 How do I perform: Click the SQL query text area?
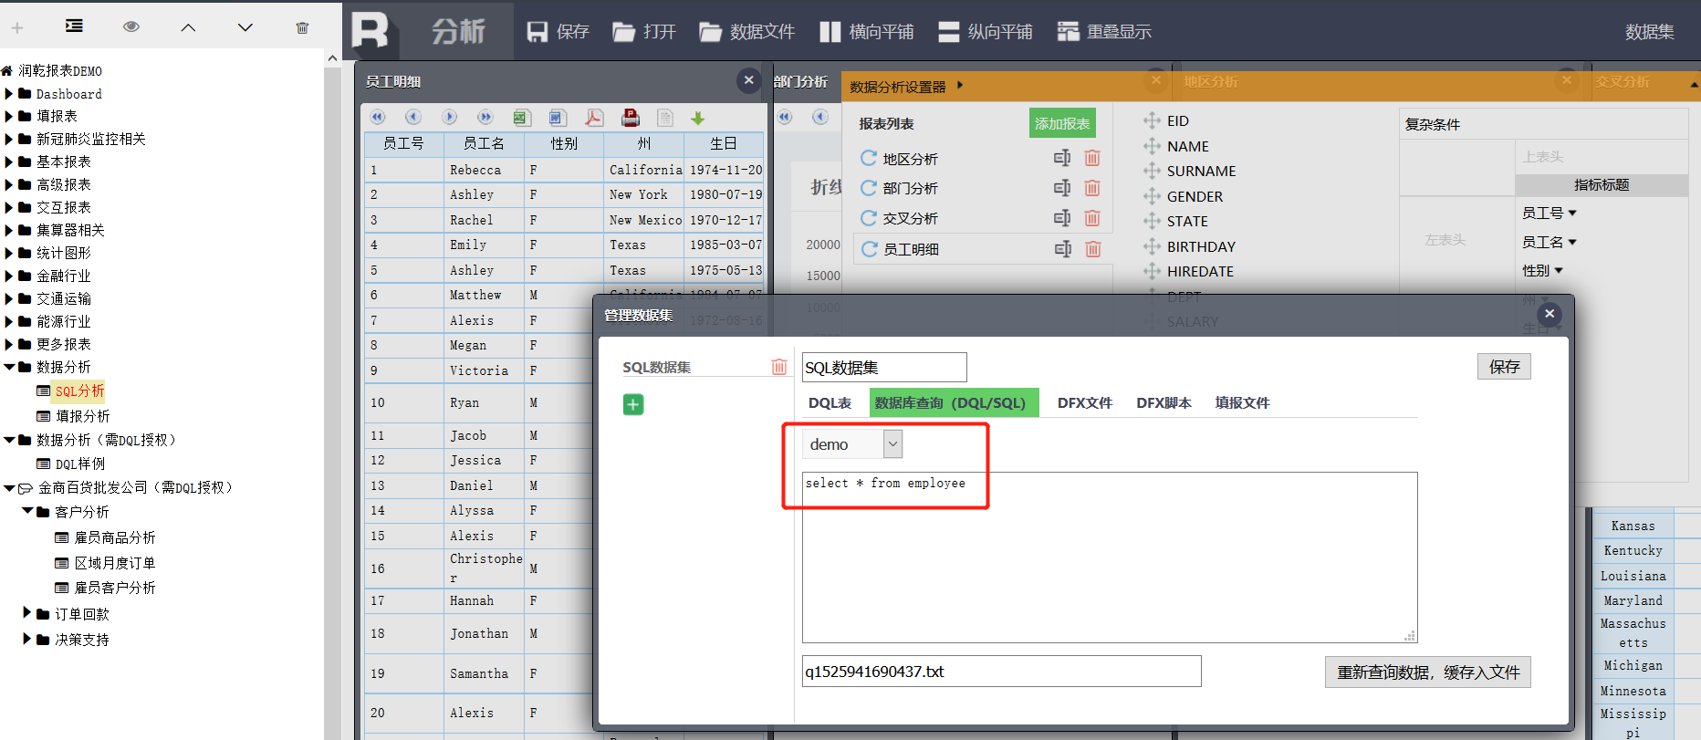[x=1110, y=558]
